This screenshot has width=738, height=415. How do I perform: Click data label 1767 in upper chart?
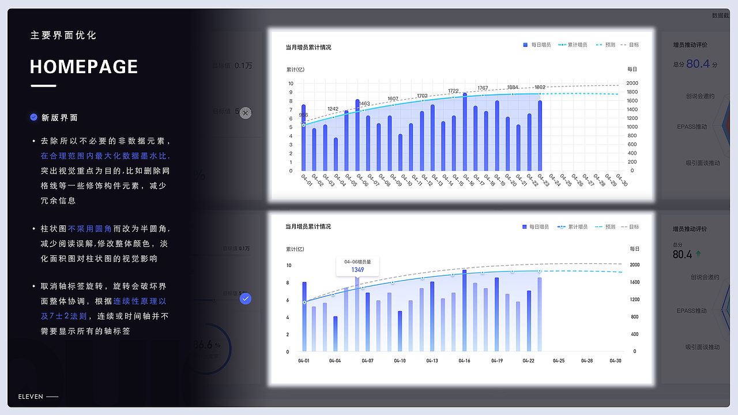483,88
